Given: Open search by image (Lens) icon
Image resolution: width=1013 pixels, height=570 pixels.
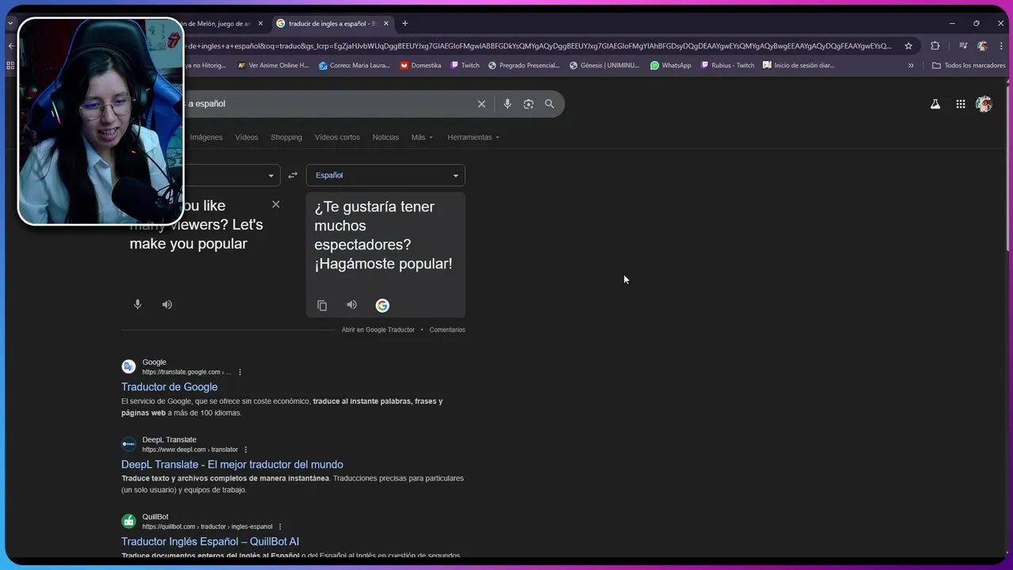Looking at the screenshot, I should pyautogui.click(x=529, y=104).
